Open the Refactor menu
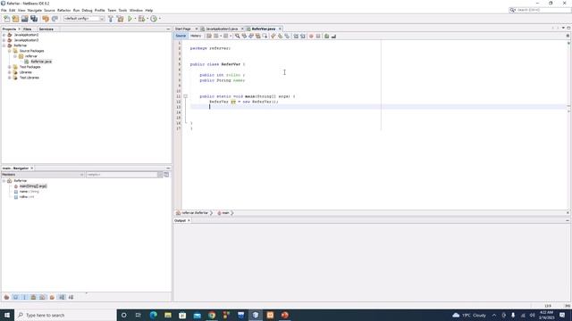This screenshot has width=572, height=321. [x=63, y=10]
